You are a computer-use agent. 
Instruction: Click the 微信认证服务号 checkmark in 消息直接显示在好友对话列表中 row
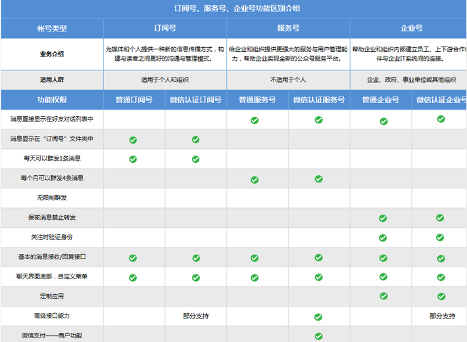coord(318,119)
